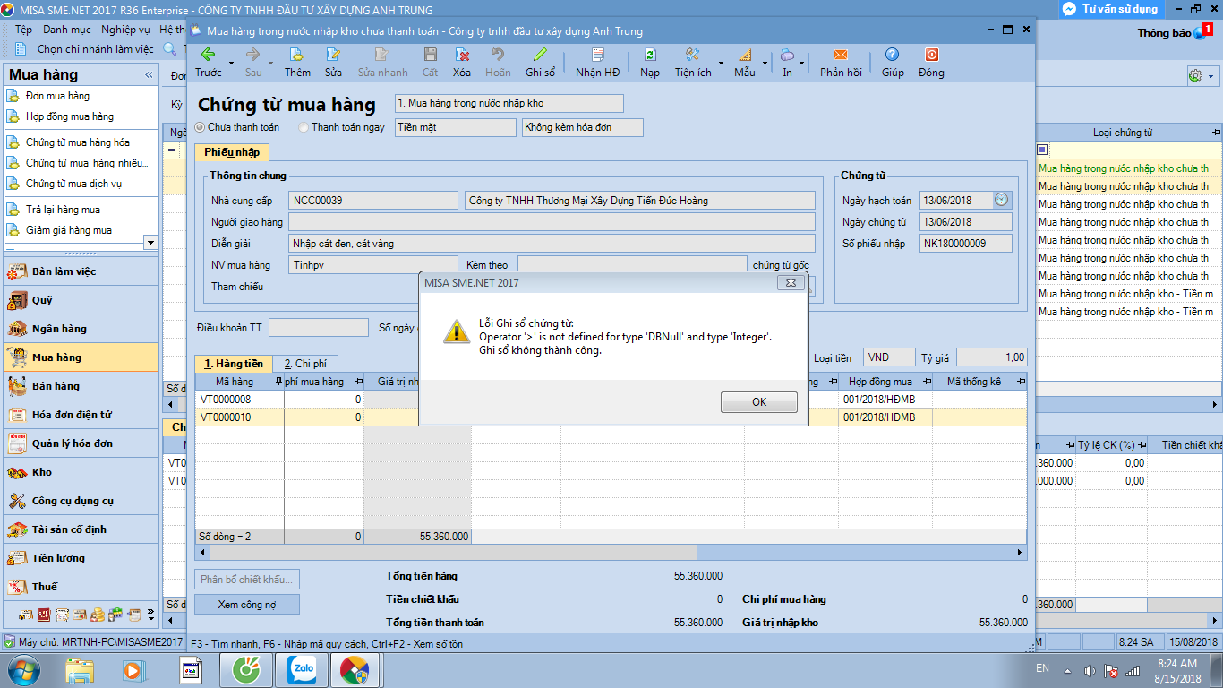This screenshot has width=1223, height=688.
Task: Open the sidebar list down-arrow button
Action: [x=150, y=243]
